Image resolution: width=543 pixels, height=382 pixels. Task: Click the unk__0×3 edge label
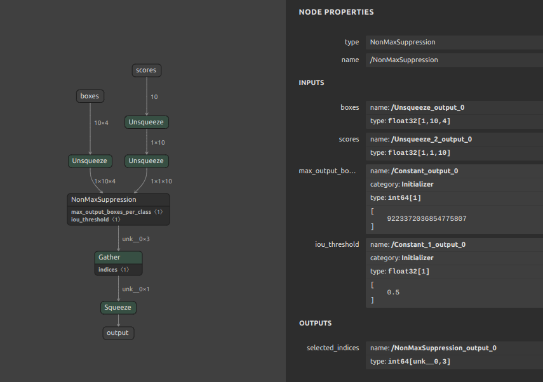coord(136,239)
